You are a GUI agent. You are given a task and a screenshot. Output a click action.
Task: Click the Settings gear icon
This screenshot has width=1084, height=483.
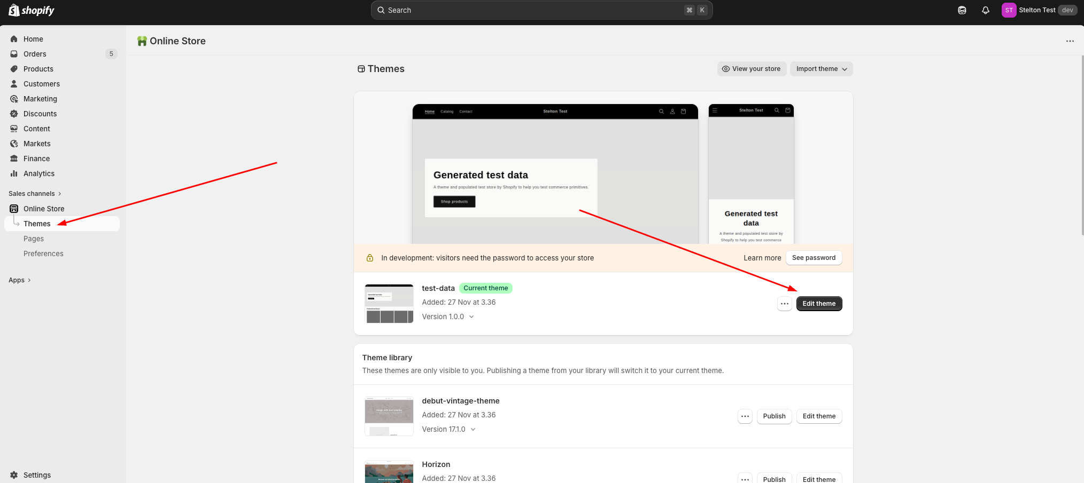click(x=14, y=475)
